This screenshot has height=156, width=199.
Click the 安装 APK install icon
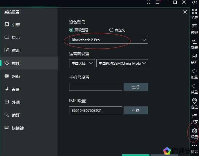point(194,42)
